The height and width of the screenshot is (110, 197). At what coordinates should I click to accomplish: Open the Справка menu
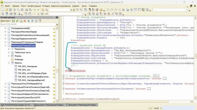pos(93,6)
